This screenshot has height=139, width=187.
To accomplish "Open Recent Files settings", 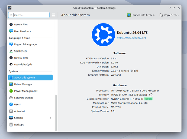I will (30, 25).
